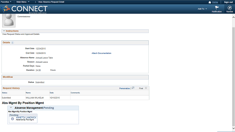Viewport: 235px width, 132px height.
Task: Click the Details help question icon
Action: tap(12, 43)
